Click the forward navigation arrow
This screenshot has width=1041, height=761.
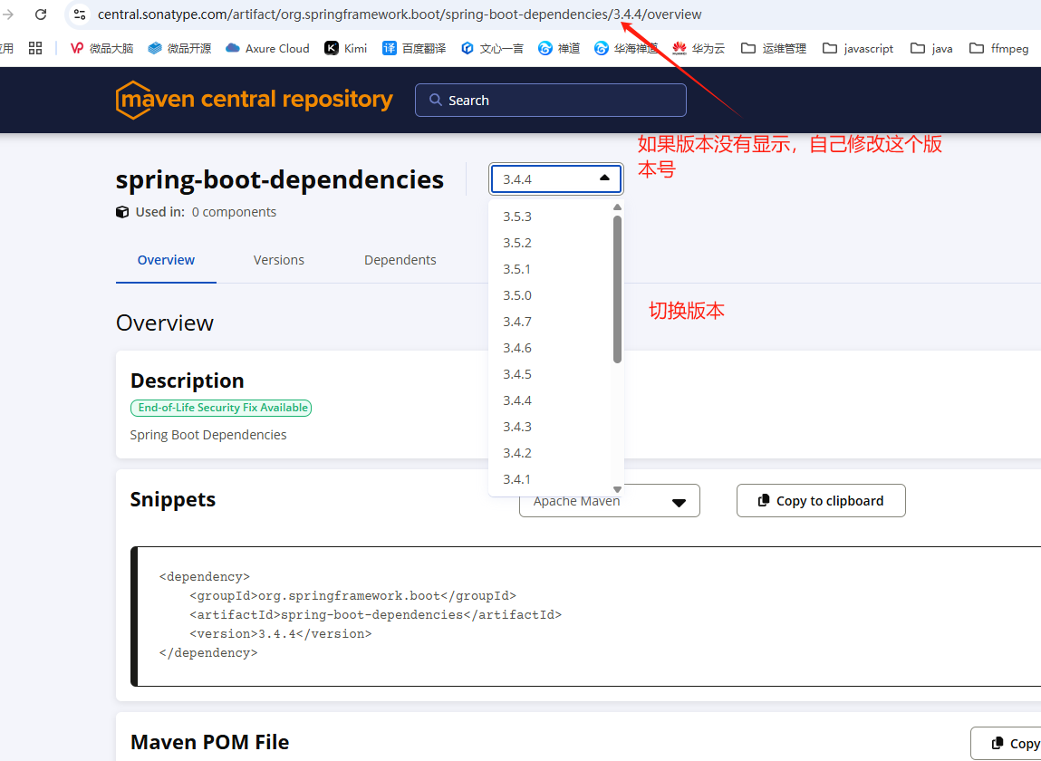click(9, 14)
